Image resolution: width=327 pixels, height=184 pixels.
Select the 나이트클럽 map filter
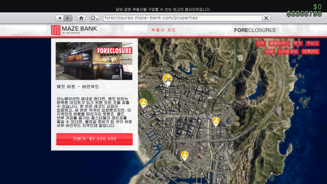288,52
